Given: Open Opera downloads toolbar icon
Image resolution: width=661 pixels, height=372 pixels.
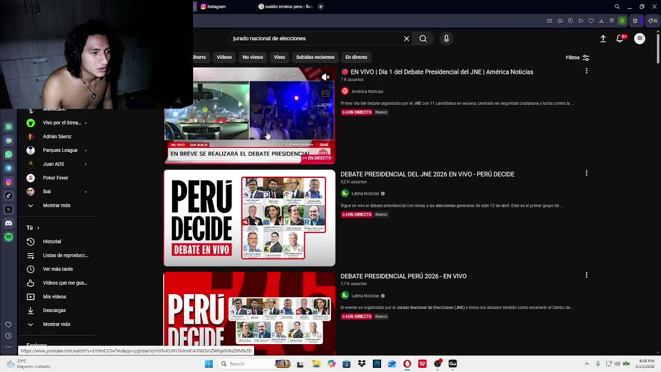Looking at the screenshot, I should [602, 21].
